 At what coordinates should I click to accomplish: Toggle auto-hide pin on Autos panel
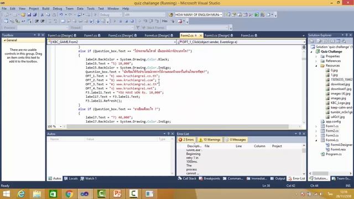coord(168,134)
